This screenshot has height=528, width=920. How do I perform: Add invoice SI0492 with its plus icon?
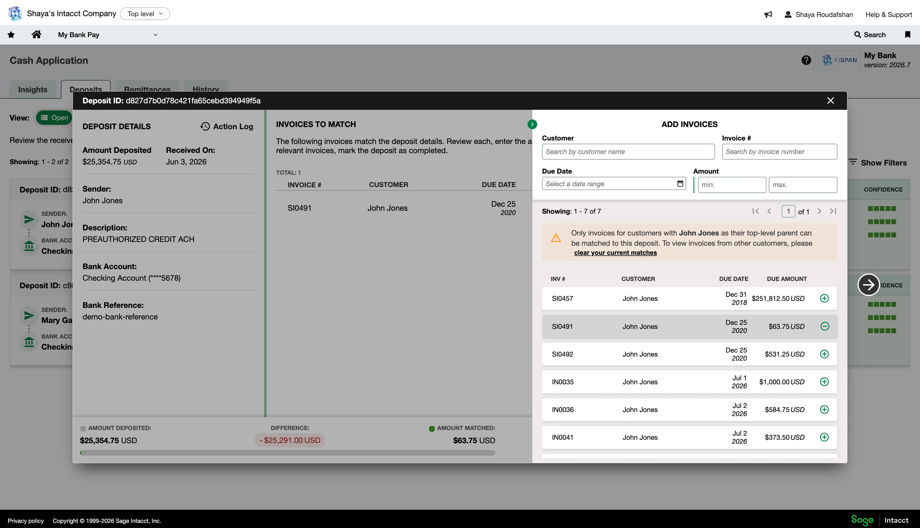824,354
